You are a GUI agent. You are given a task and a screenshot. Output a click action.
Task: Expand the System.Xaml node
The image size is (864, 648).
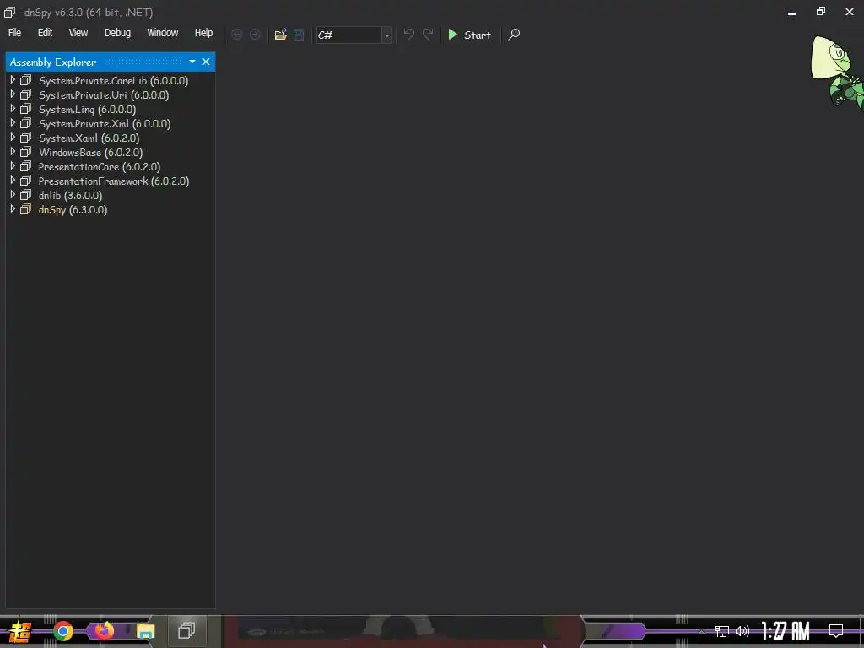click(x=13, y=138)
